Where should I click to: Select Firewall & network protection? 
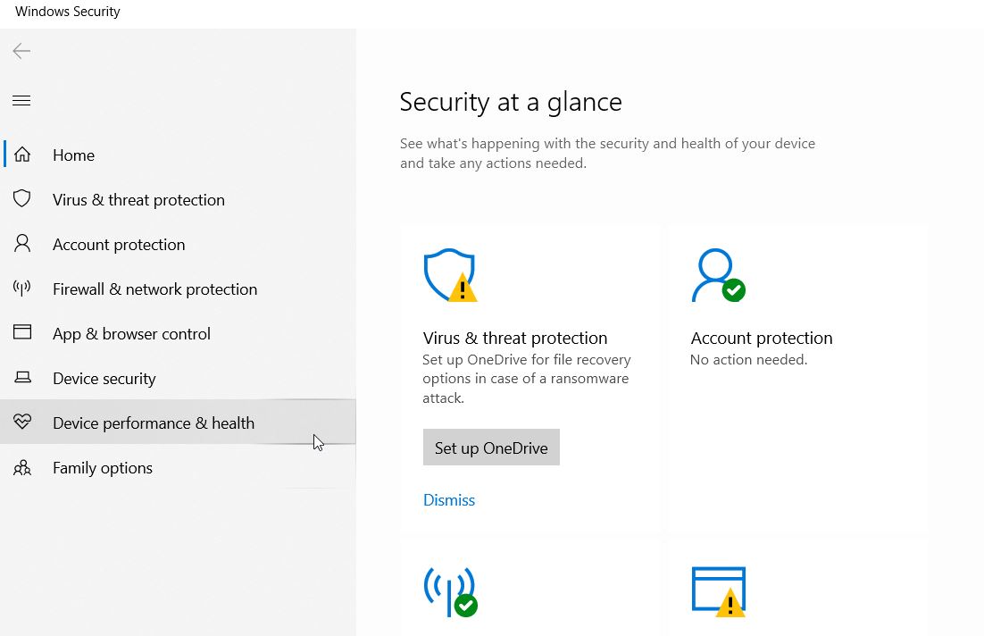[x=179, y=289]
